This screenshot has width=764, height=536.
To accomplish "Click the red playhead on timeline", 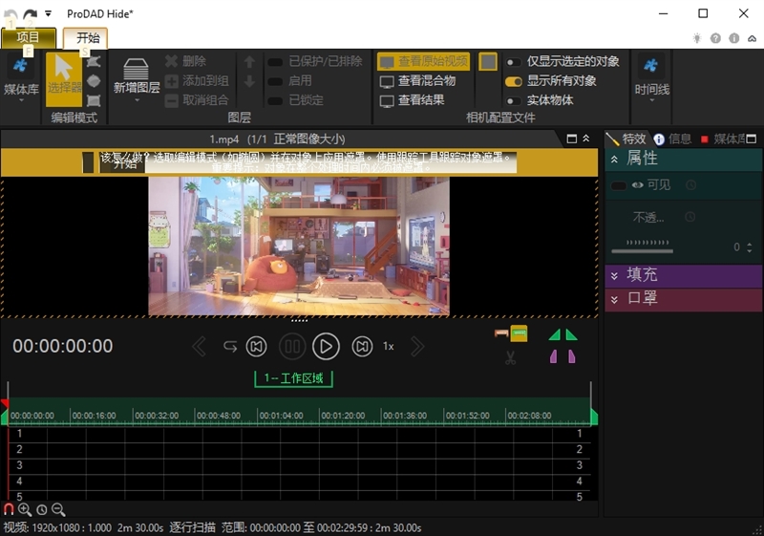I will click(5, 403).
